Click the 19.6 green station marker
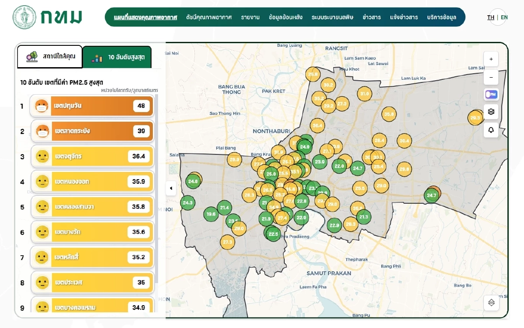The image size is (524, 328). (211, 214)
